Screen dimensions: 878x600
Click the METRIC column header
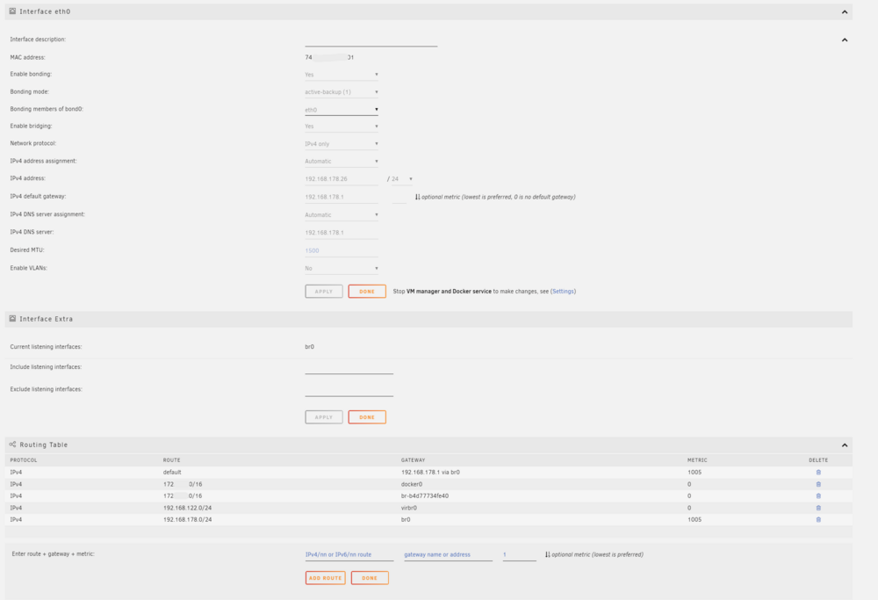tap(697, 460)
